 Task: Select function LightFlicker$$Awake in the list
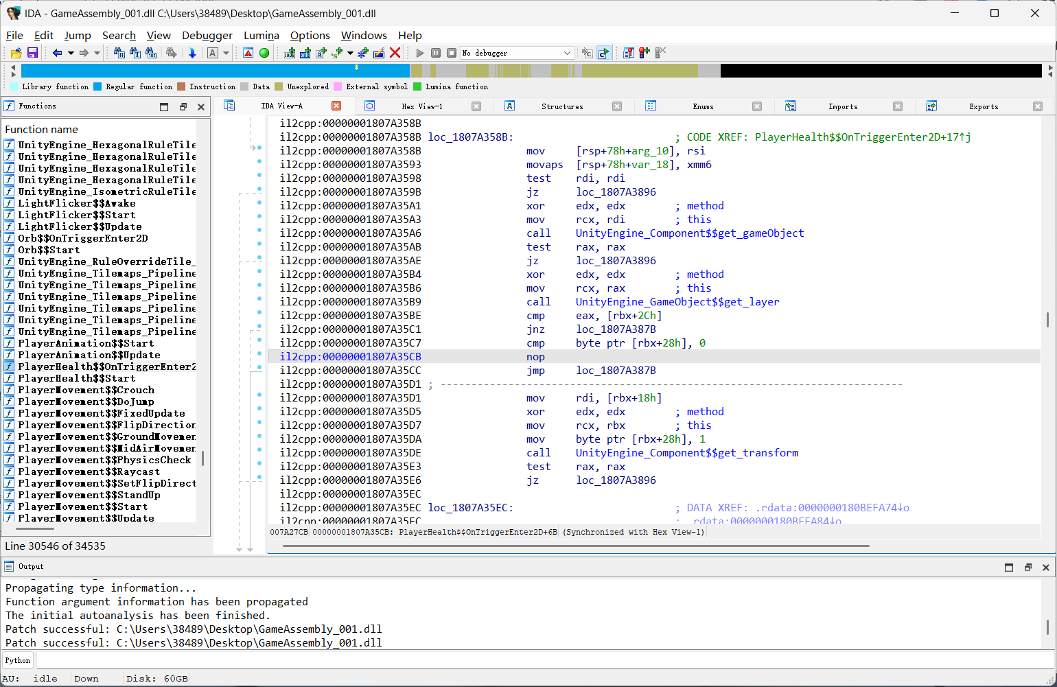[x=77, y=203]
